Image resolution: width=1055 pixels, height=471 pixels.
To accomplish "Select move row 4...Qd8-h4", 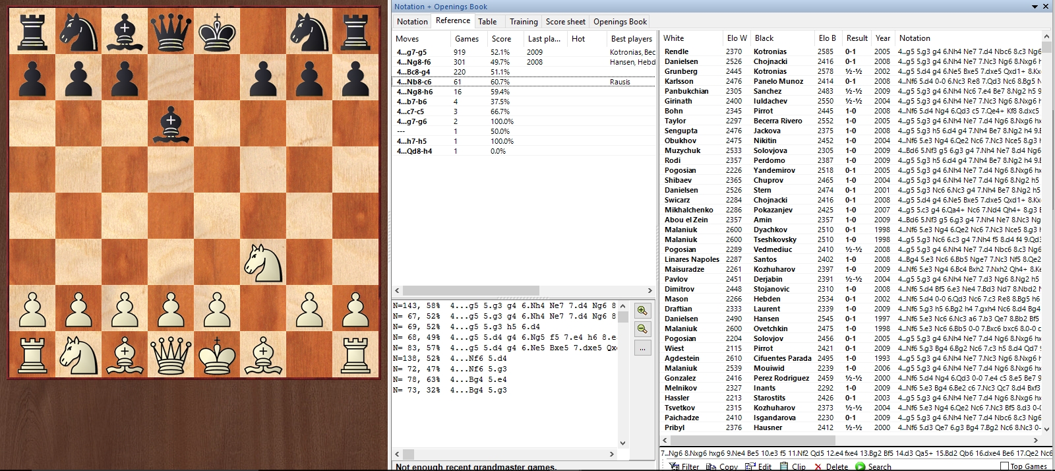I will click(524, 151).
